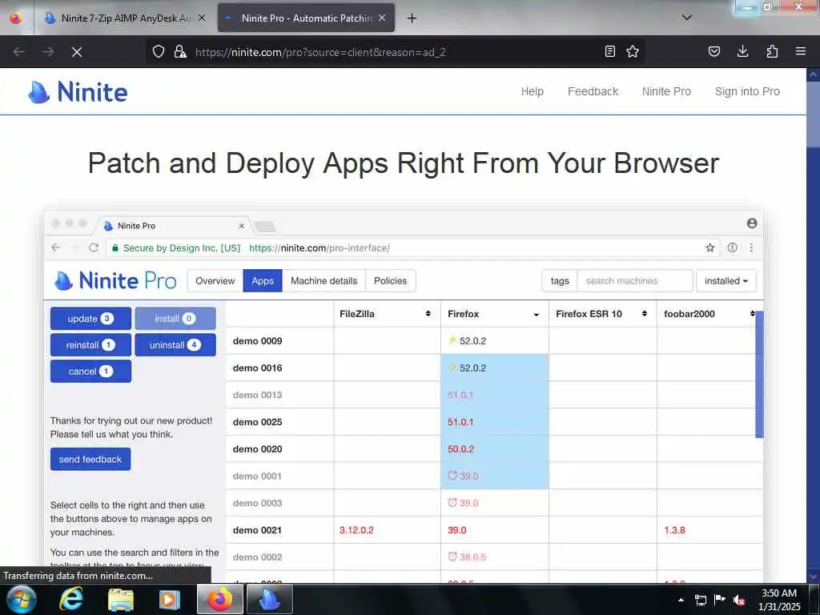The image size is (820, 615).
Task: Toggle reader view icon in address bar
Action: tap(609, 51)
